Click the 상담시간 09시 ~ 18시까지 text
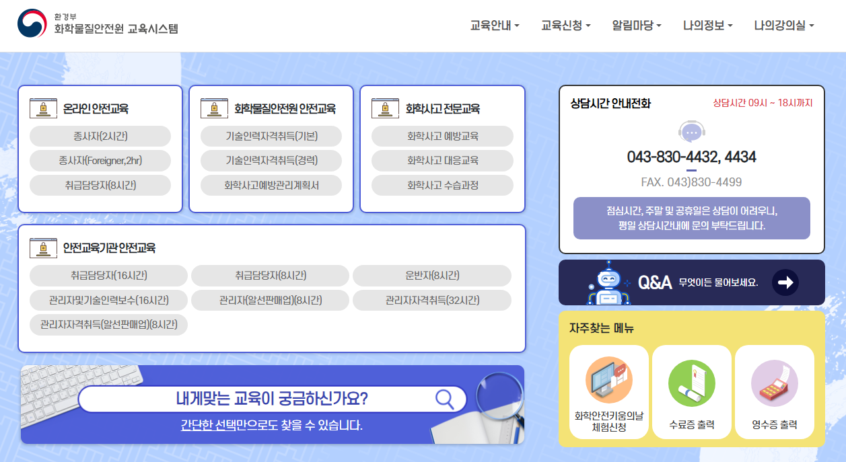Viewport: 846px width, 462px height. point(763,103)
